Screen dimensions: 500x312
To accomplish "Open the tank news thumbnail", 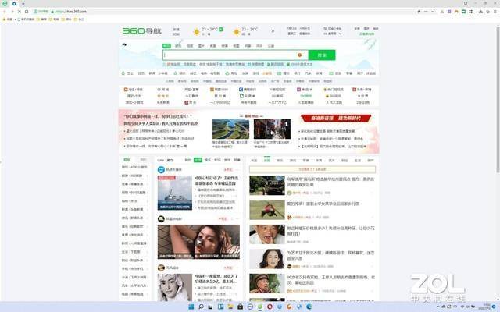I will point(267,186).
